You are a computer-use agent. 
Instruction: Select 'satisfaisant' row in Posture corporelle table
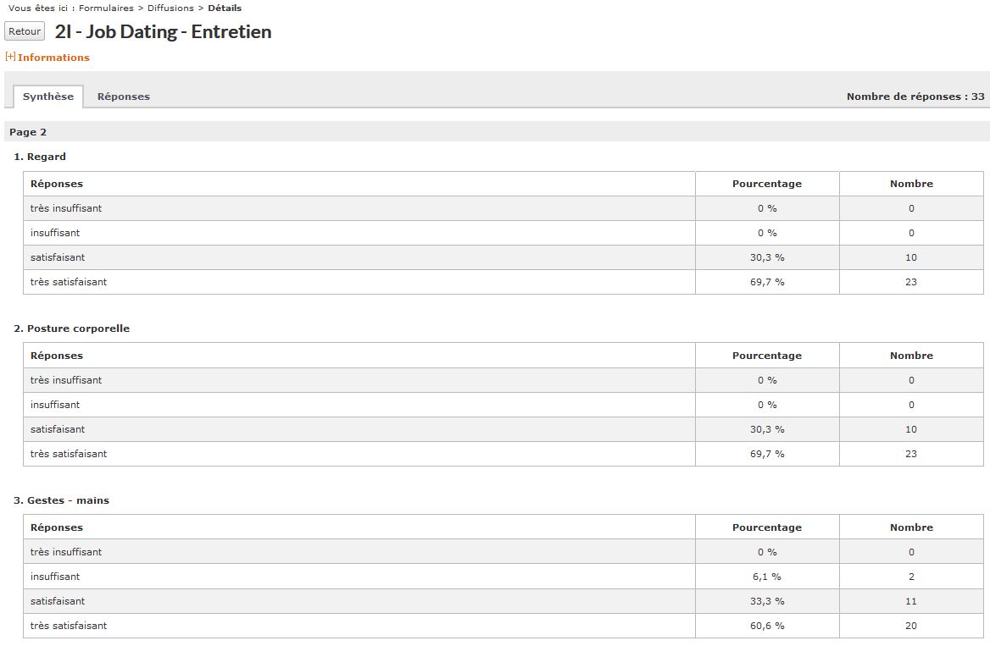(503, 429)
